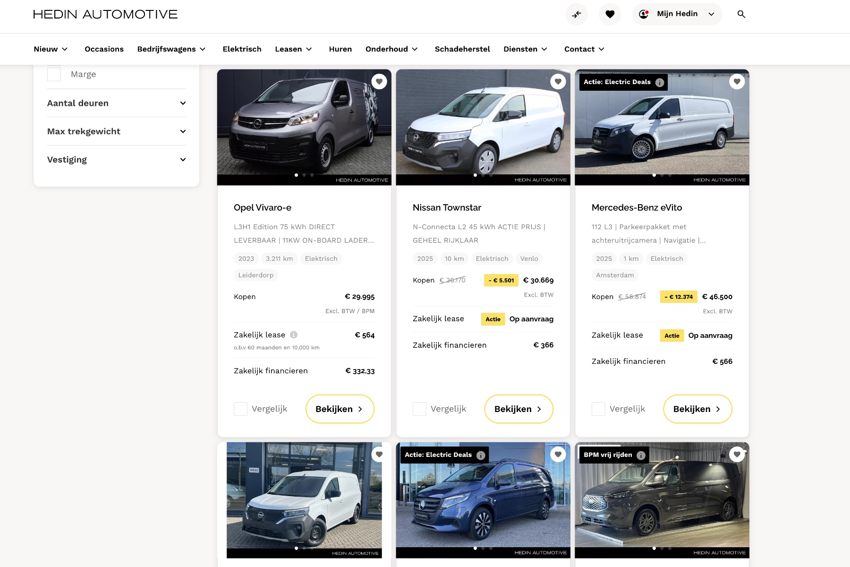Click the Mercedes-Benz eVito photo

point(662,127)
